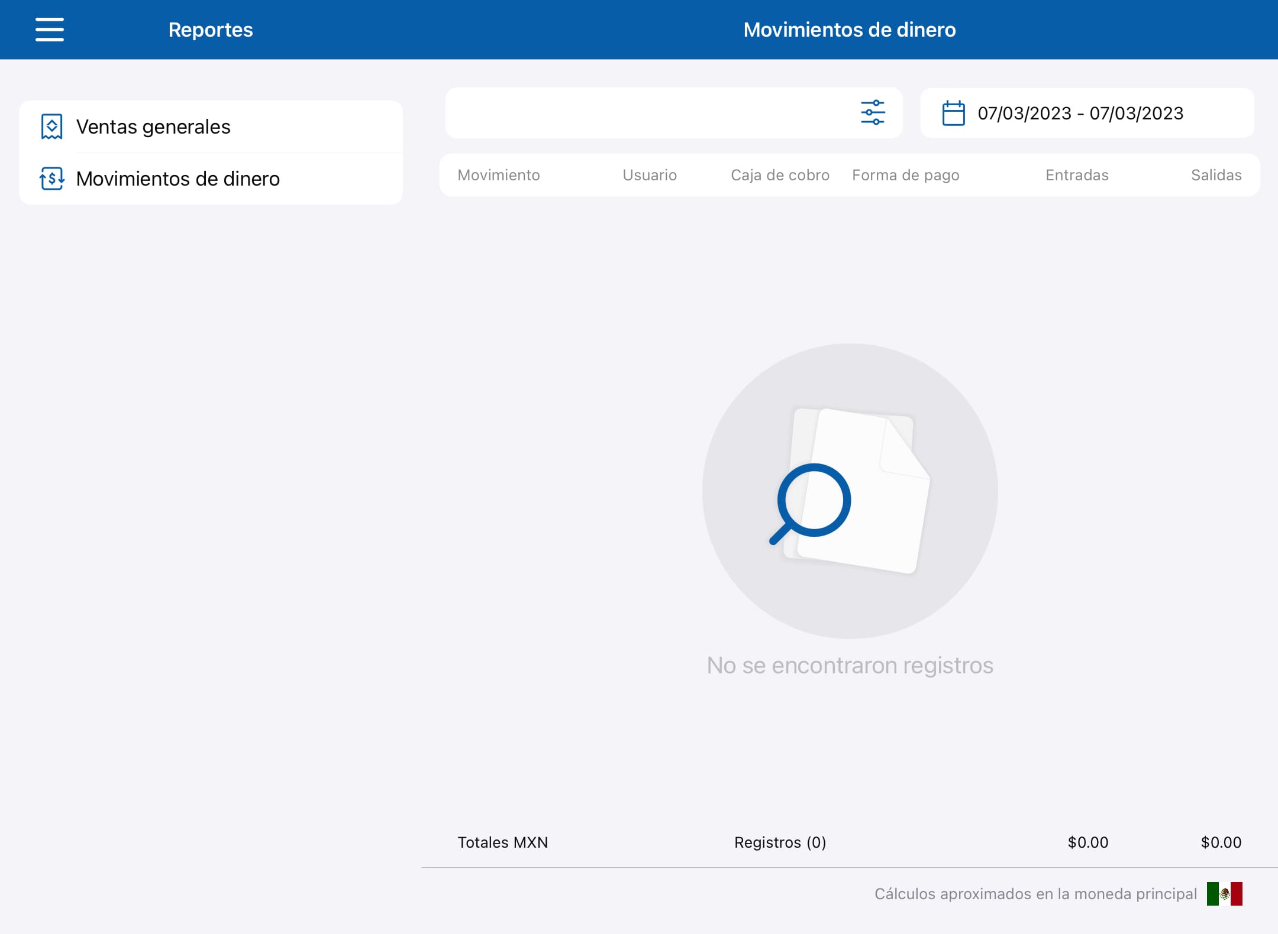Screen dimensions: 1278x934
Task: Click the Reportes header title
Action: click(x=211, y=30)
